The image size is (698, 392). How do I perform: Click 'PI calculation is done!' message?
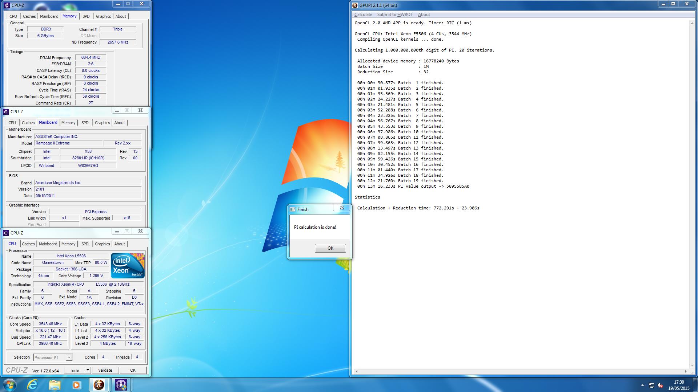pyautogui.click(x=315, y=227)
